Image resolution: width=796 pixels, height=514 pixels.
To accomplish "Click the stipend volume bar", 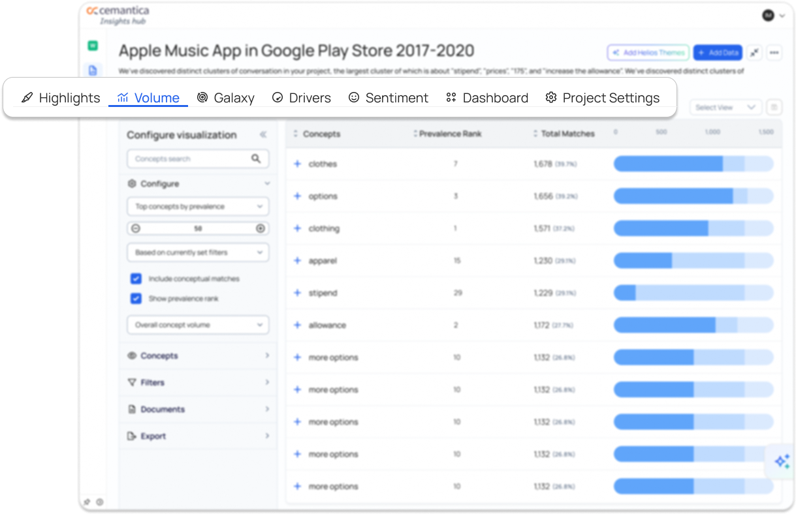I will (x=693, y=293).
